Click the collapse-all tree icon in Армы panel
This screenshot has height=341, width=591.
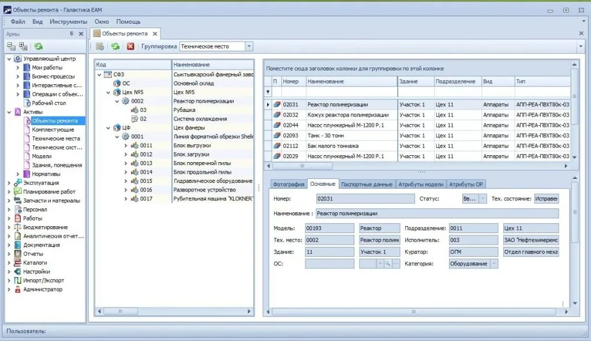point(12,46)
